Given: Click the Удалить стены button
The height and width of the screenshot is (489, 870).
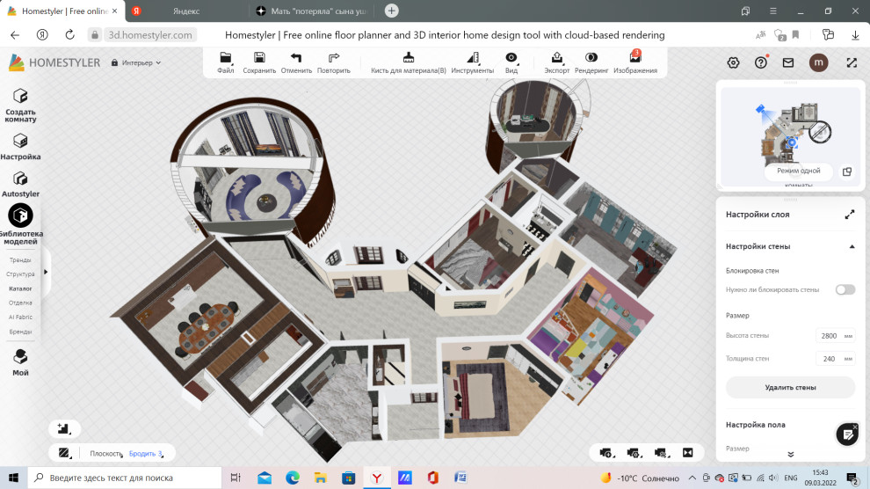Looking at the screenshot, I should pos(790,387).
